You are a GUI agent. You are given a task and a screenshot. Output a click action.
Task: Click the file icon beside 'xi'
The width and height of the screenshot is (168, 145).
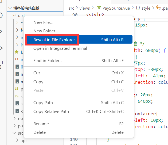coord(17,111)
